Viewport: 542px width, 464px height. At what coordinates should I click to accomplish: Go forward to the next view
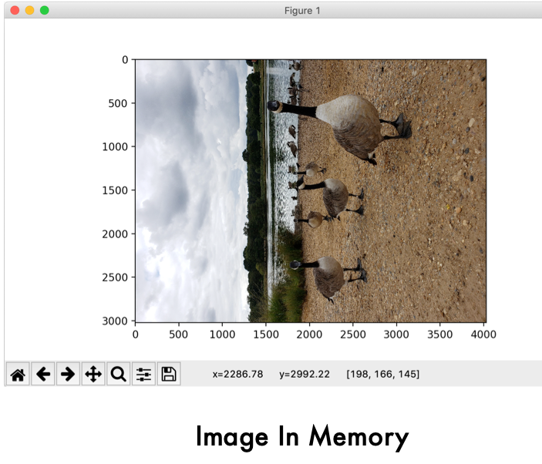(68, 375)
